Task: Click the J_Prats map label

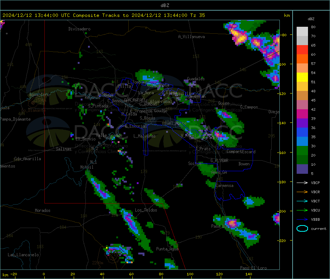Action: (203, 149)
